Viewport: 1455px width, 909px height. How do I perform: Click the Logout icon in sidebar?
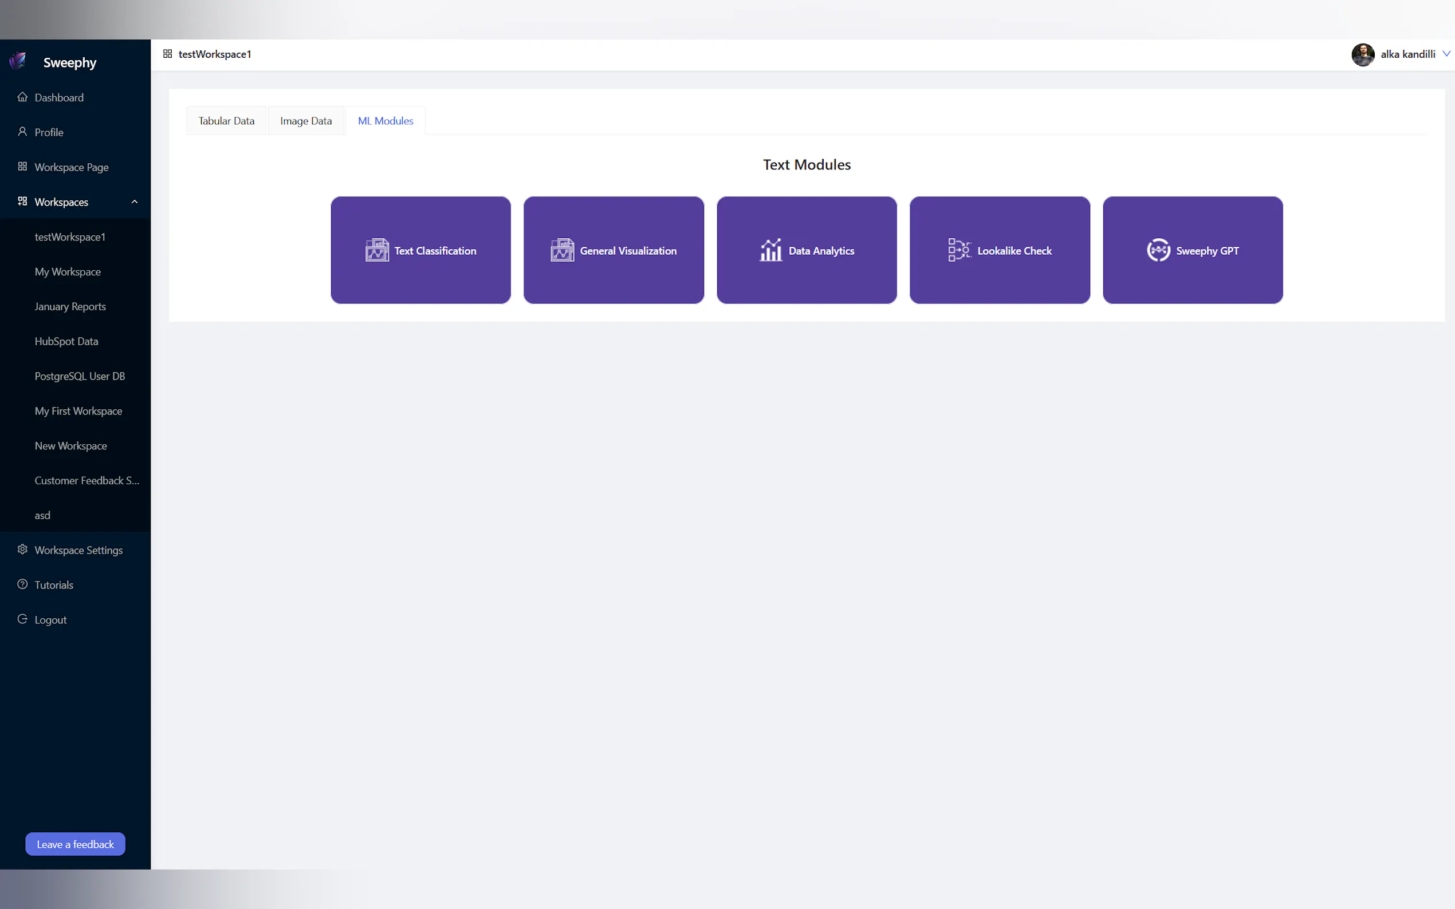click(x=22, y=619)
